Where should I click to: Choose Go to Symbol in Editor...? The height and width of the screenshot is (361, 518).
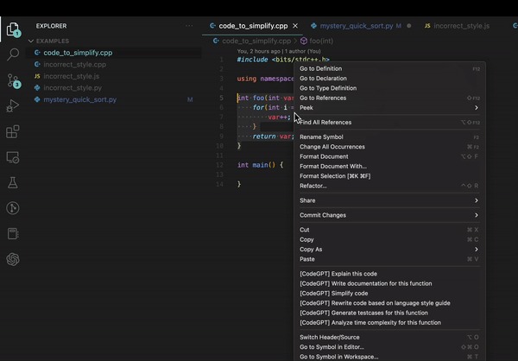[x=389, y=347]
